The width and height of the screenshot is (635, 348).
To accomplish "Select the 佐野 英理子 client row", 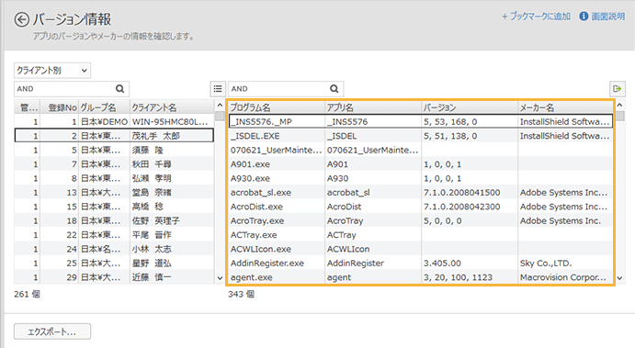I will pyautogui.click(x=114, y=221).
